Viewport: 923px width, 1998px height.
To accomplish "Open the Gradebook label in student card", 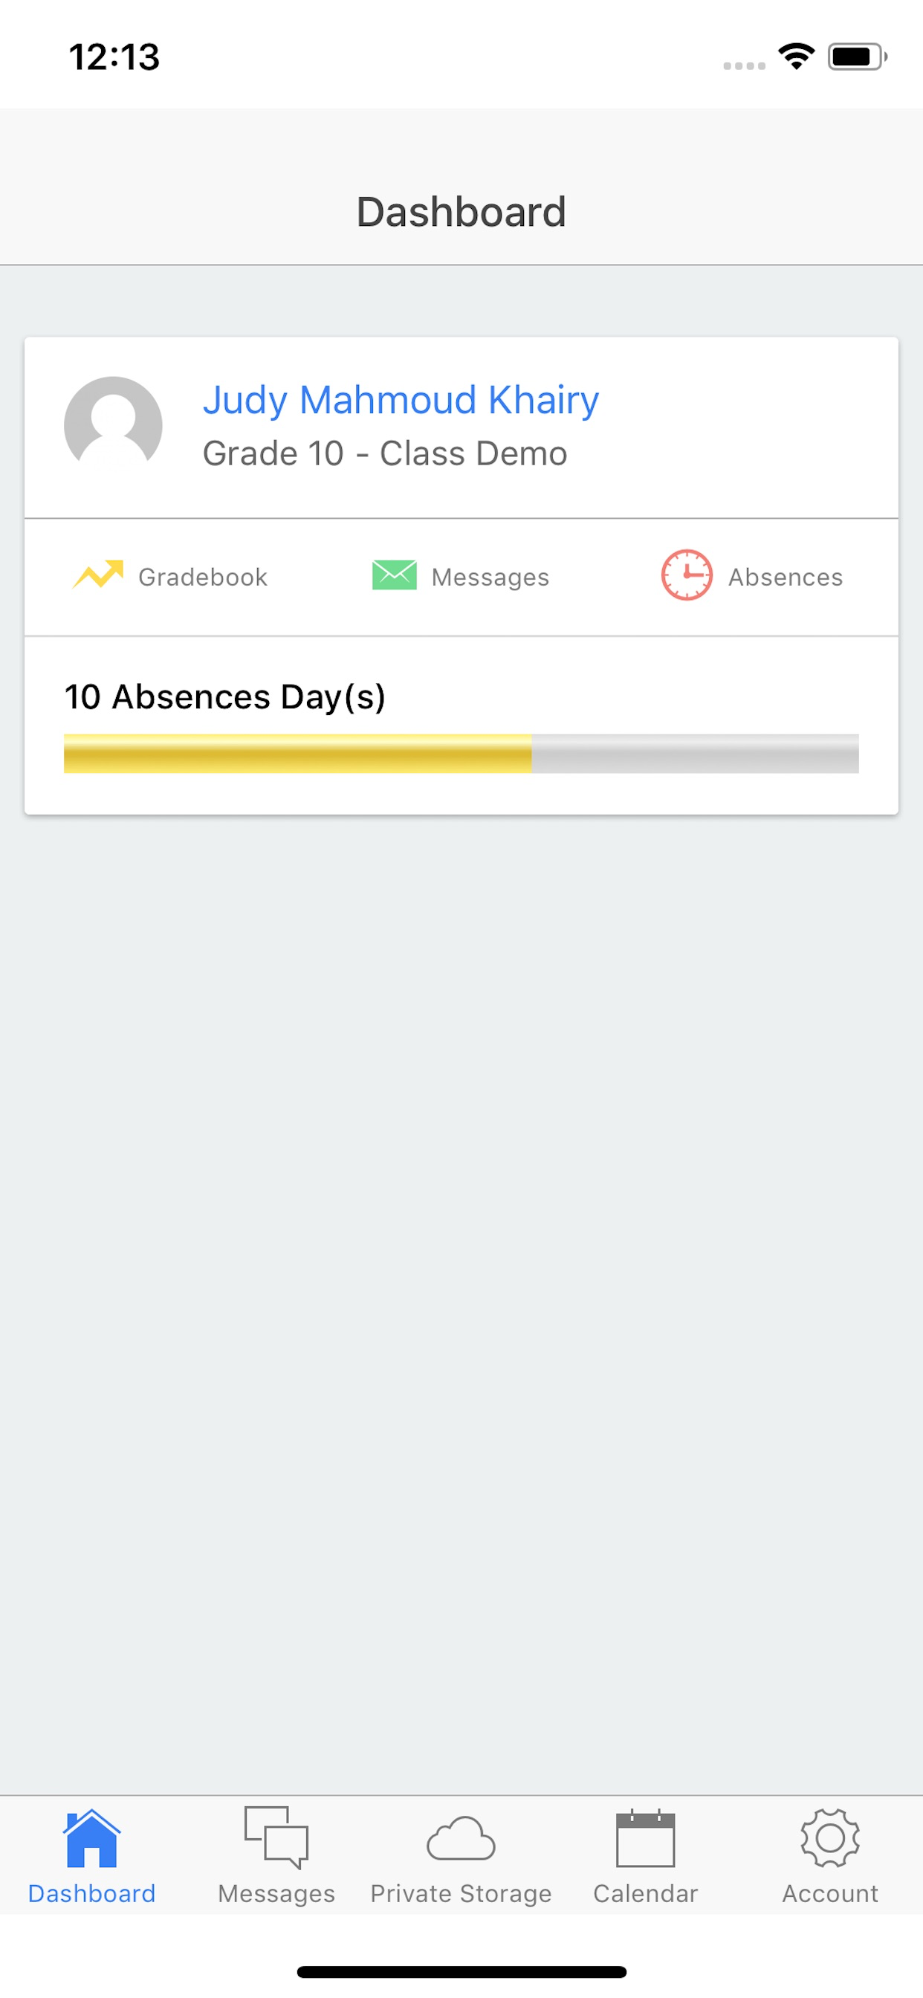I will coord(202,577).
